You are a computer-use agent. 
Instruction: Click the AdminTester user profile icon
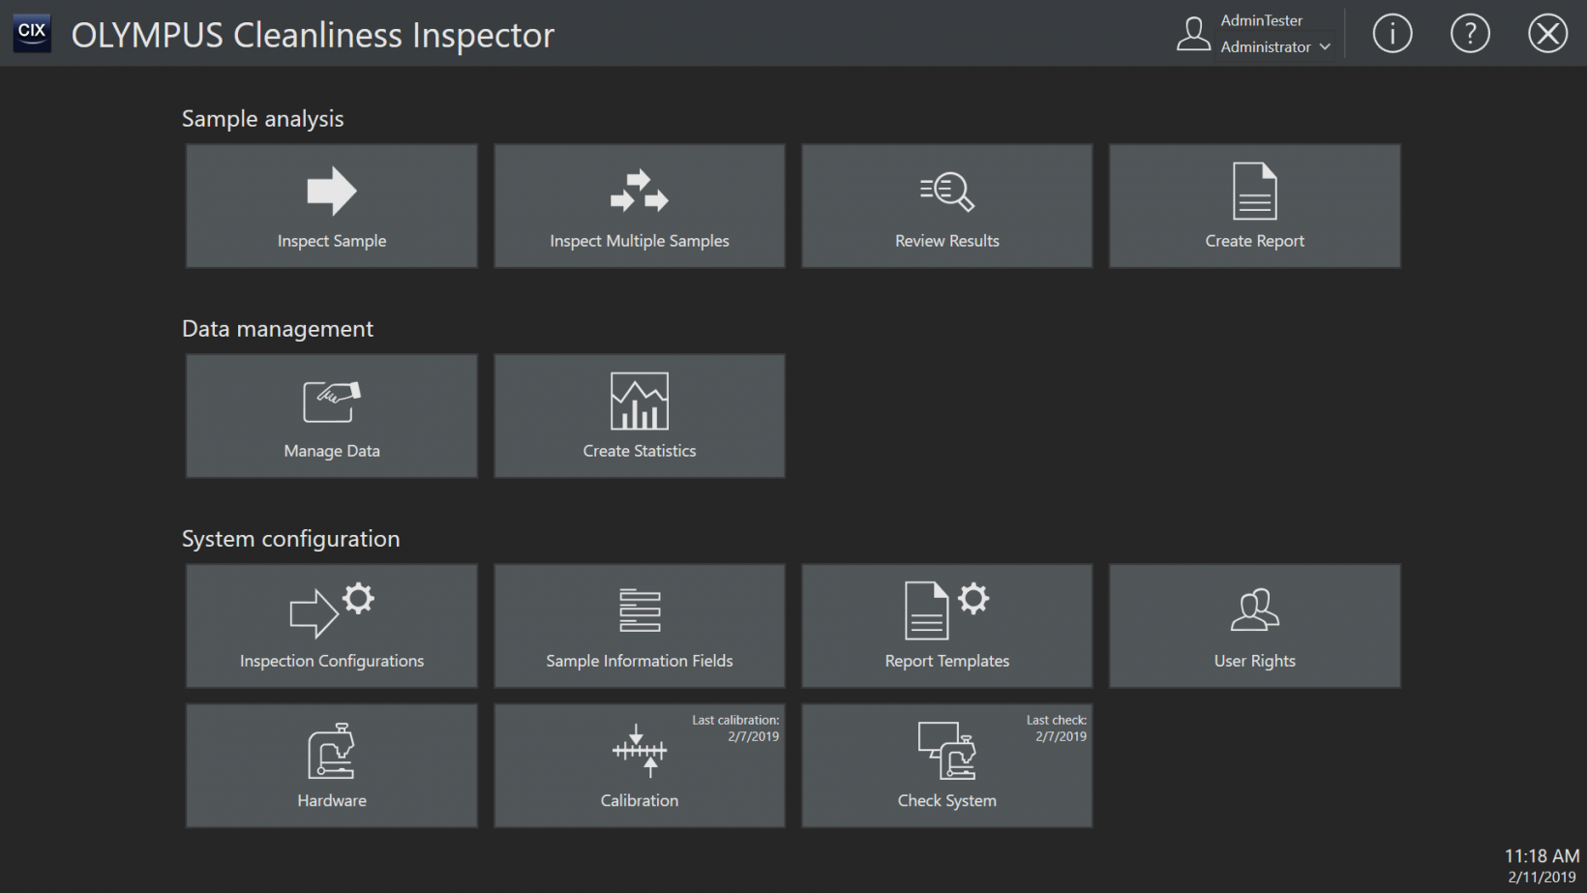(1193, 34)
